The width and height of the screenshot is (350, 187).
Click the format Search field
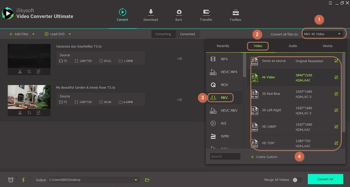pos(225,156)
